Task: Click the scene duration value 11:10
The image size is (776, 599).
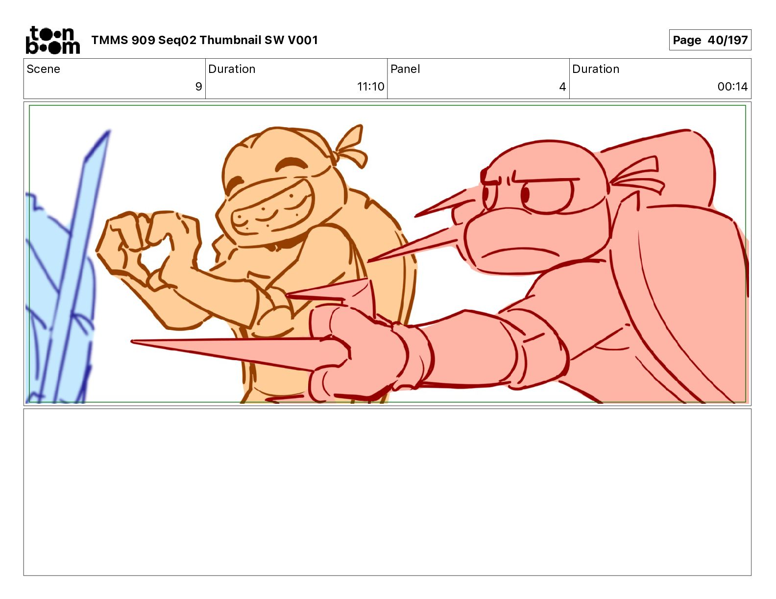Action: pyautogui.click(x=370, y=87)
